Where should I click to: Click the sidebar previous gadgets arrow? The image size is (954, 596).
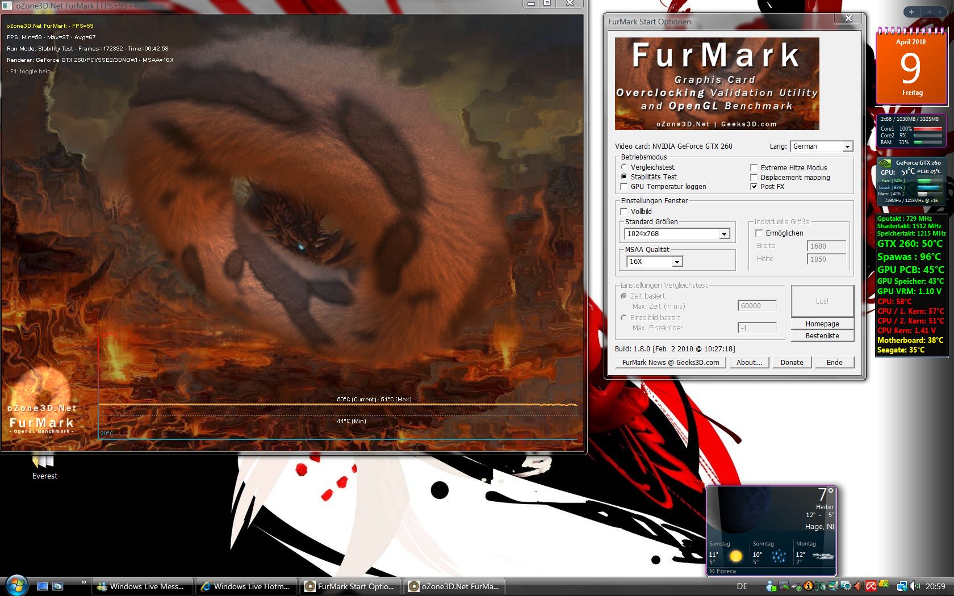(930, 11)
